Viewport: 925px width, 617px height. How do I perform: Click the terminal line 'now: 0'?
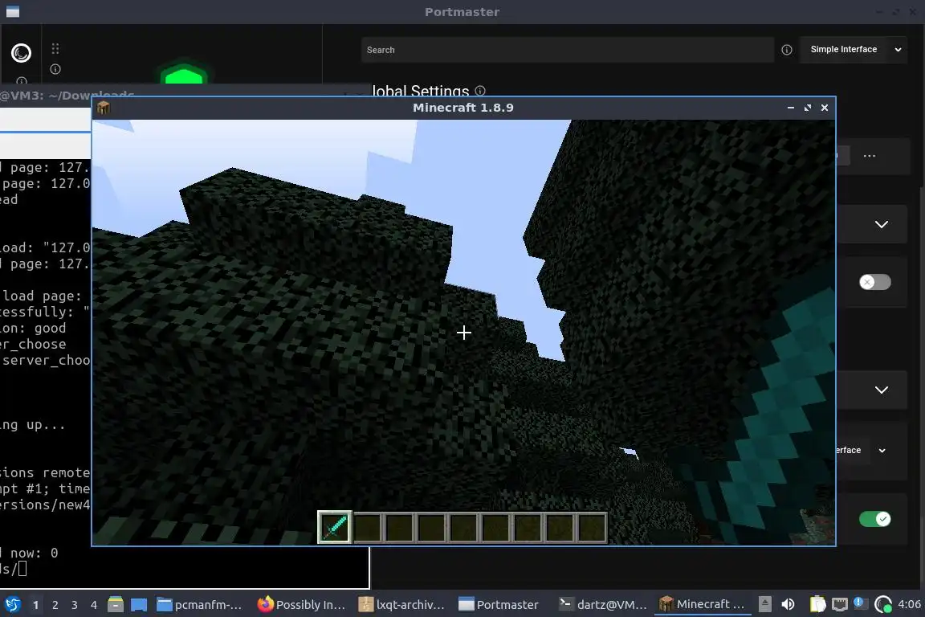(x=35, y=554)
